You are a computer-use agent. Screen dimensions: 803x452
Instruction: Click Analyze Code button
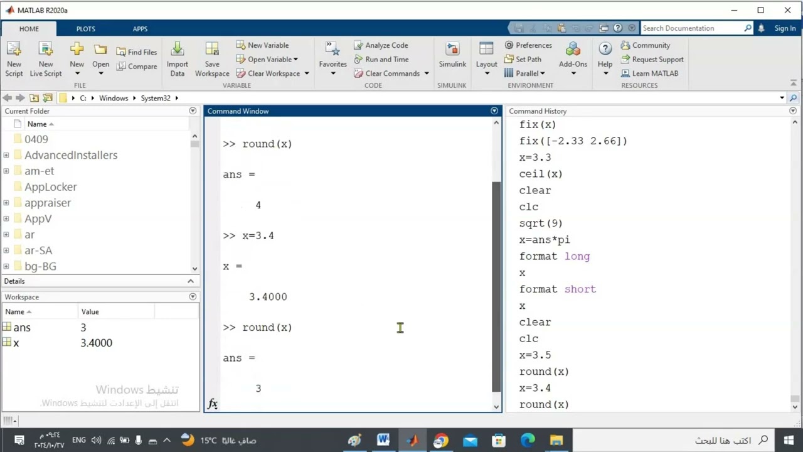381,45
